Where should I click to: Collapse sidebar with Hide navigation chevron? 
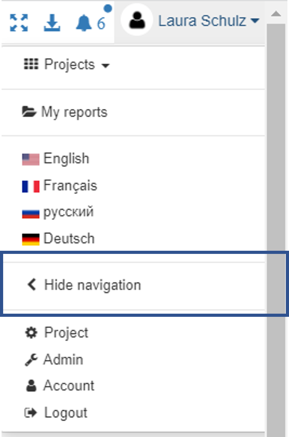(x=32, y=285)
